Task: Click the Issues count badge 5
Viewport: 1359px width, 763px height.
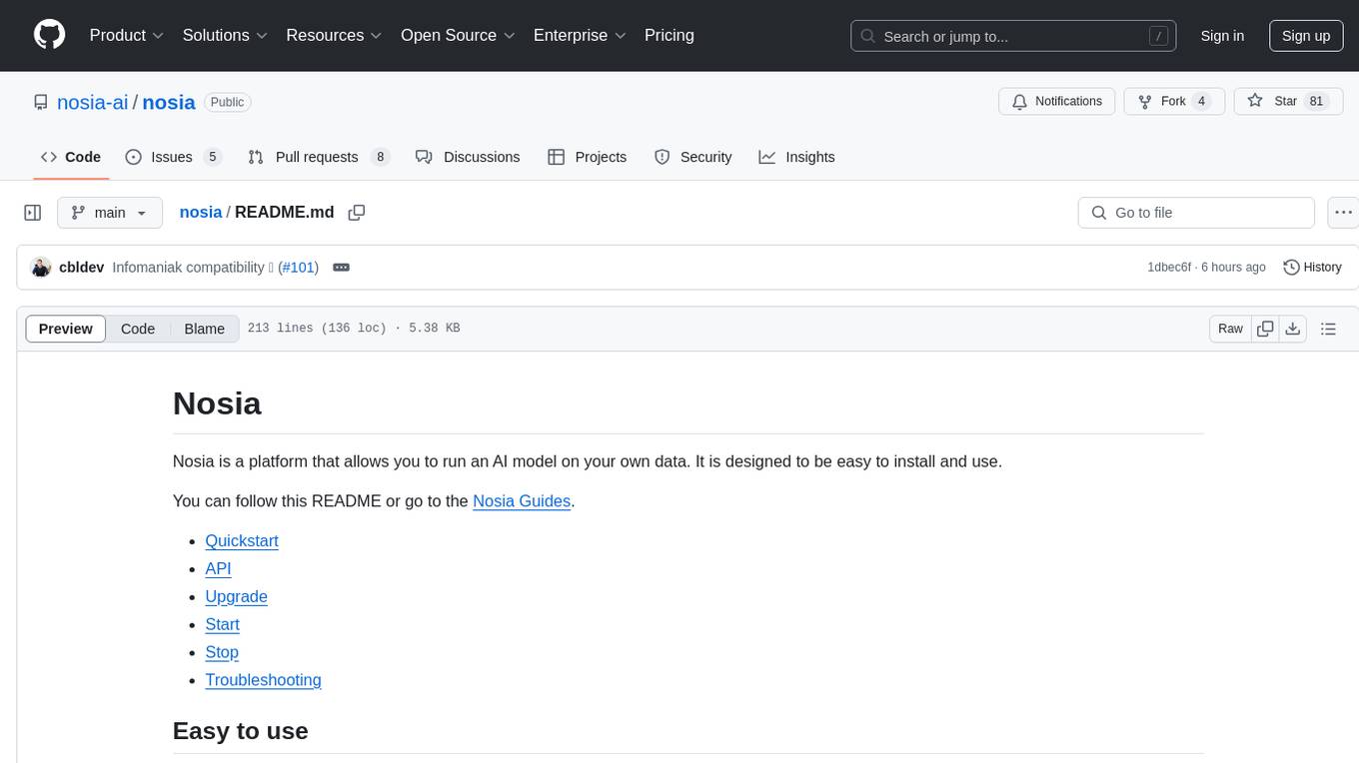Action: [212, 157]
